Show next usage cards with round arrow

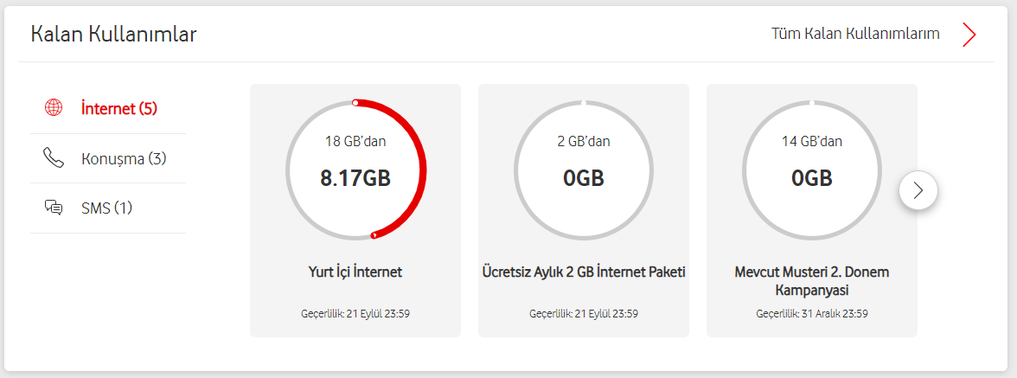click(918, 190)
